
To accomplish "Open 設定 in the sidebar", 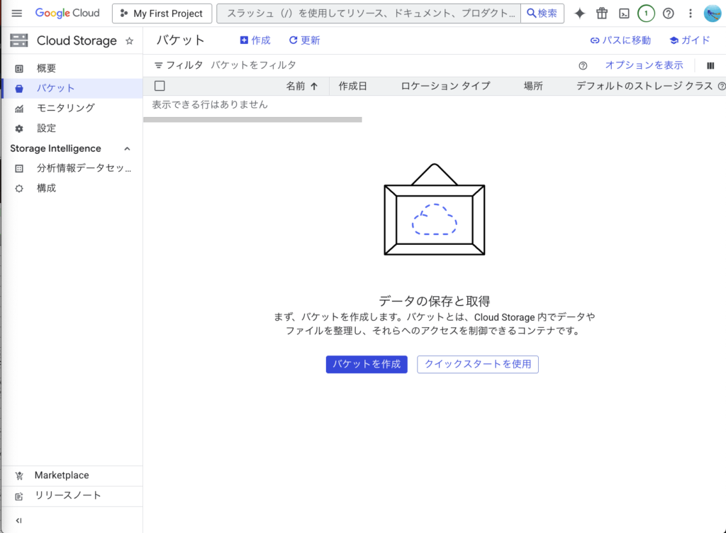I will click(x=46, y=128).
